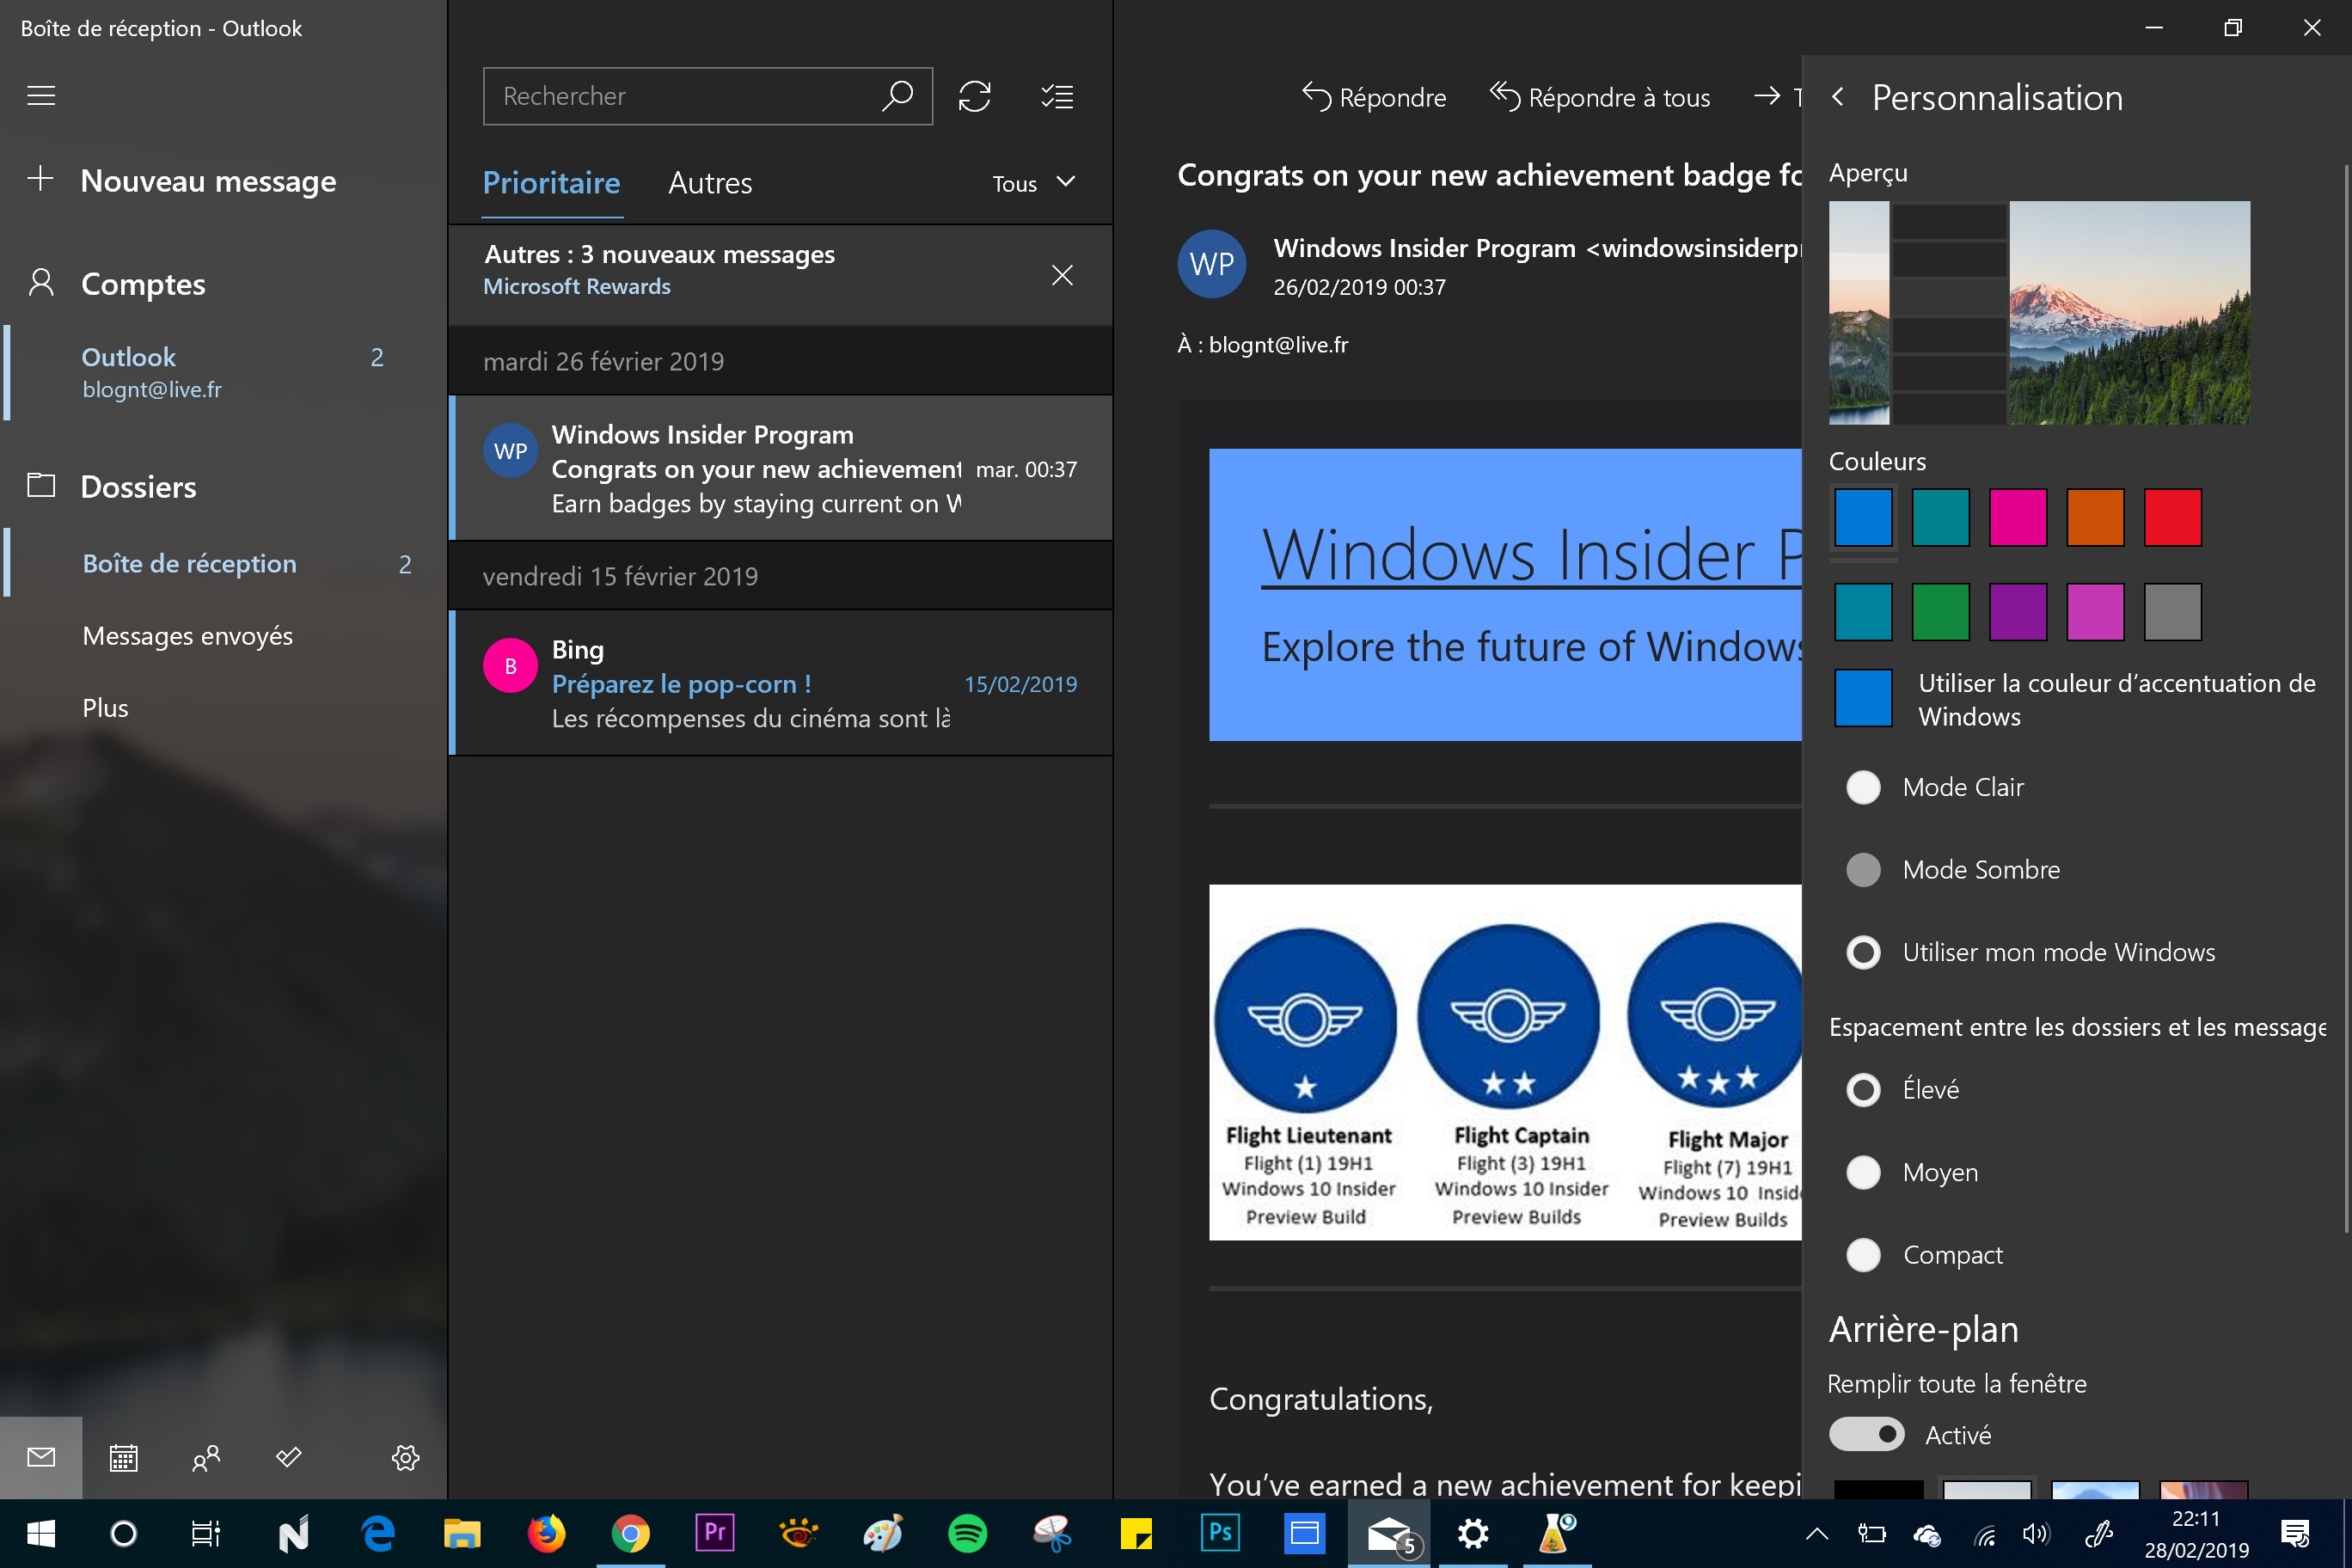The width and height of the screenshot is (2352, 1568).
Task: Pick the red accent color swatch
Action: tap(2173, 517)
